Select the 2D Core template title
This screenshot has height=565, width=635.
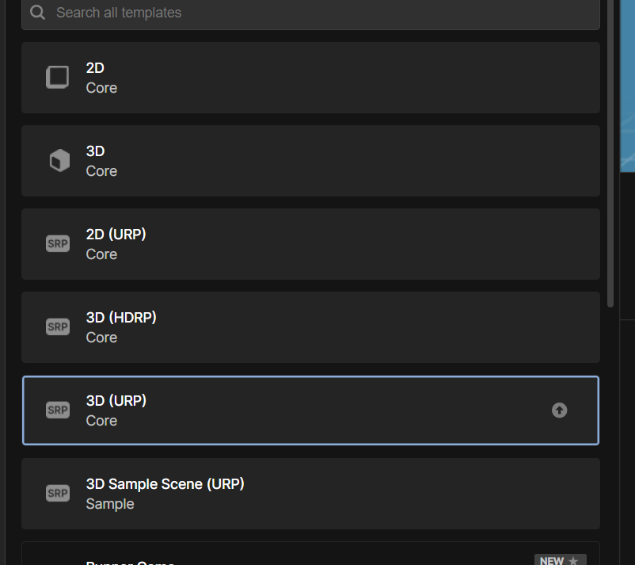point(95,68)
